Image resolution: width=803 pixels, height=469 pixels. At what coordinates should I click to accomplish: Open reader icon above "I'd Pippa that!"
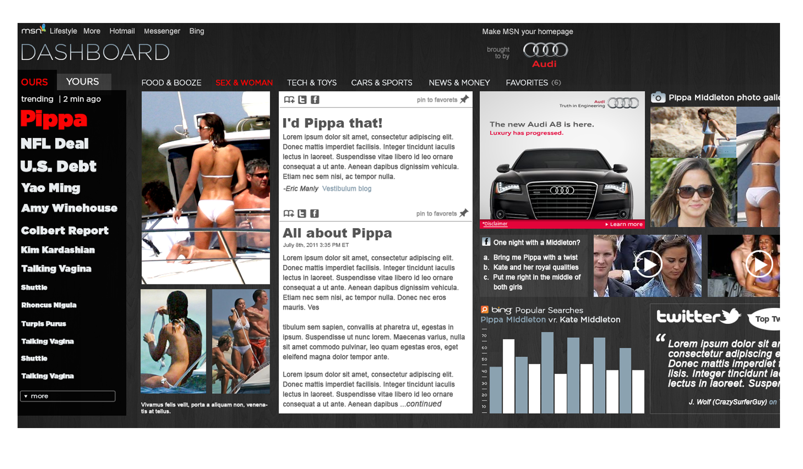[x=289, y=100]
